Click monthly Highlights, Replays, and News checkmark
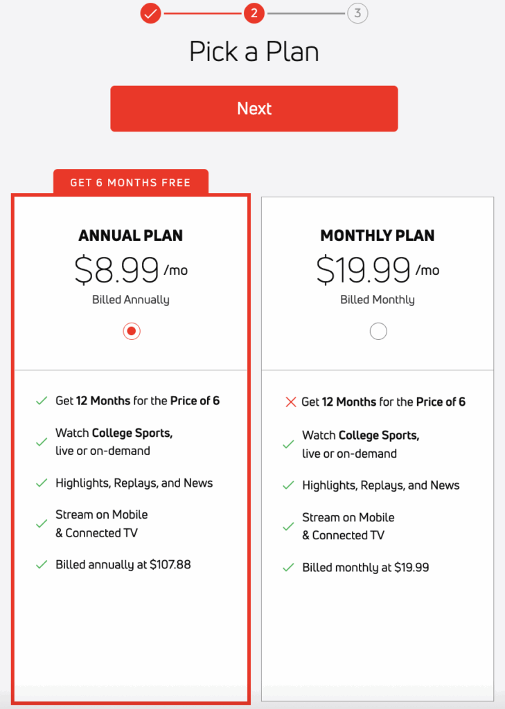The height and width of the screenshot is (709, 505). 288,486
